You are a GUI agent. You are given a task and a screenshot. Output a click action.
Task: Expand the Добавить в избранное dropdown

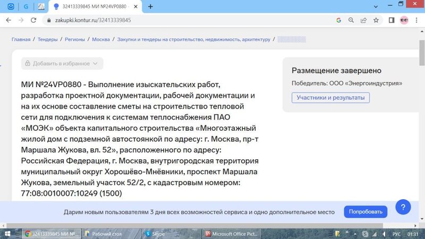62,63
